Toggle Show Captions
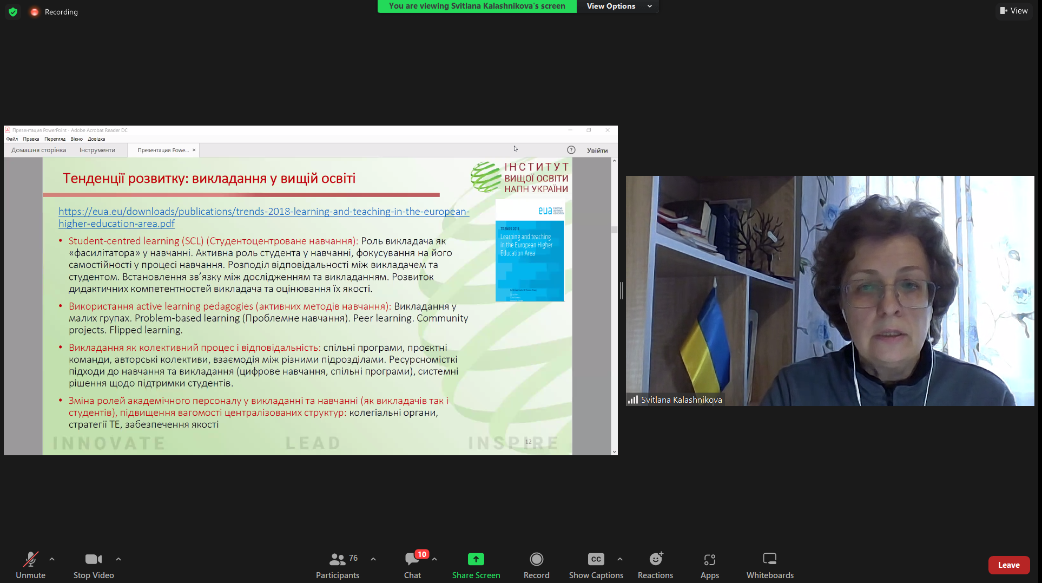 (596, 565)
